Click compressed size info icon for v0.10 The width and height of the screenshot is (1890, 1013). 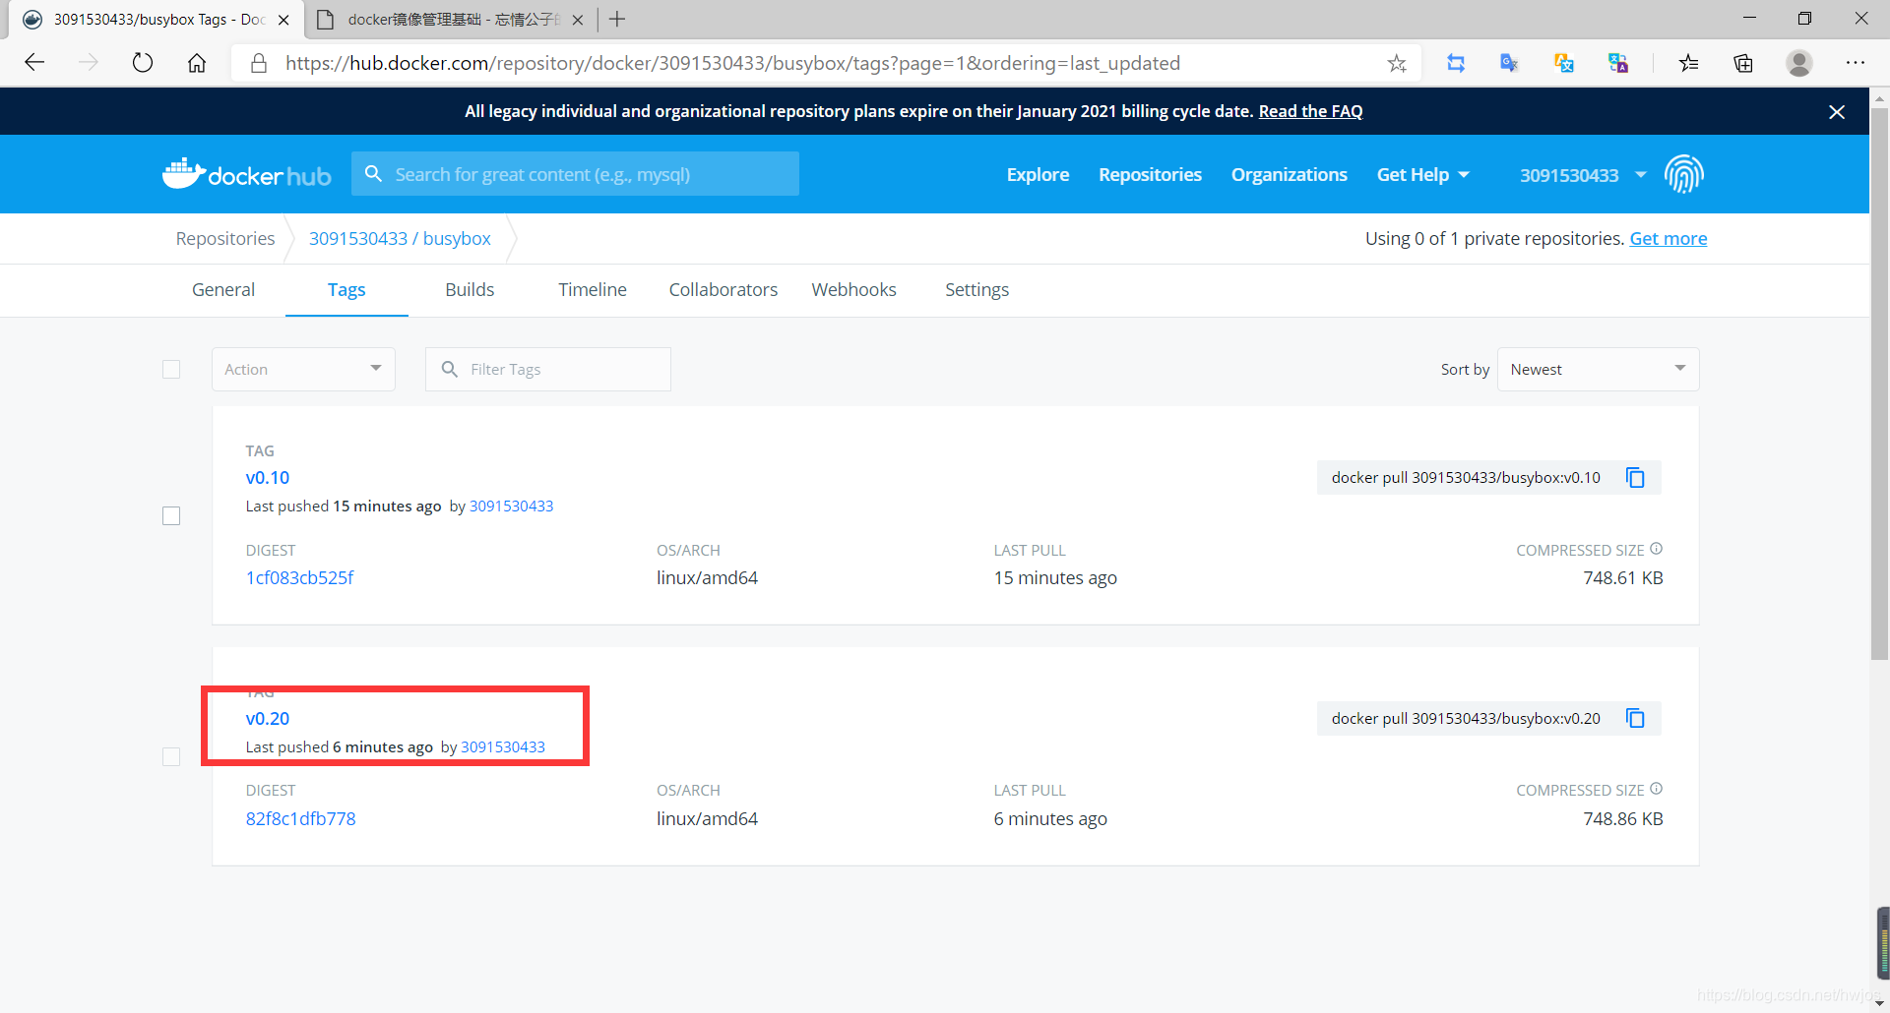tap(1656, 549)
